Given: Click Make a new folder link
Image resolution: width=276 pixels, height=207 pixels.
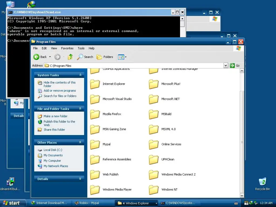Looking at the screenshot, I should coord(56,116).
